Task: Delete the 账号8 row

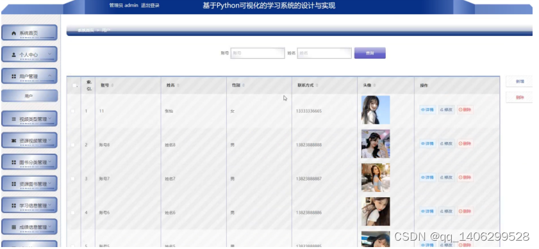Action: pos(465,143)
